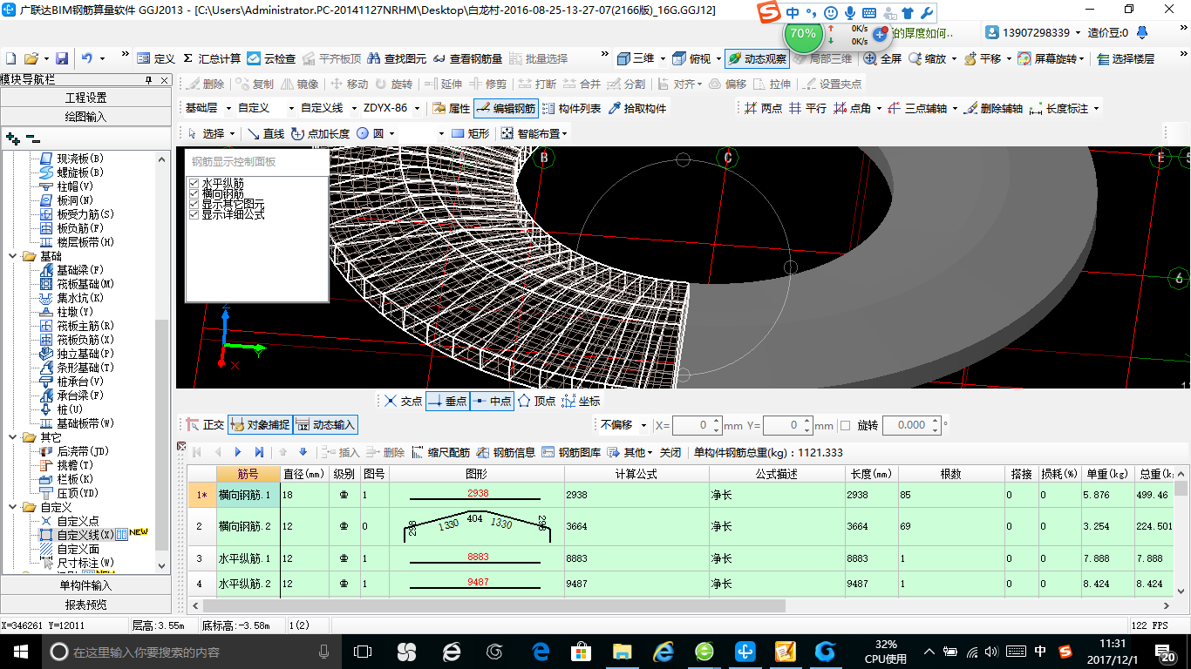Check the 旋转 rotate checkbox
Viewport: 1191px width, 669px height.
[844, 425]
